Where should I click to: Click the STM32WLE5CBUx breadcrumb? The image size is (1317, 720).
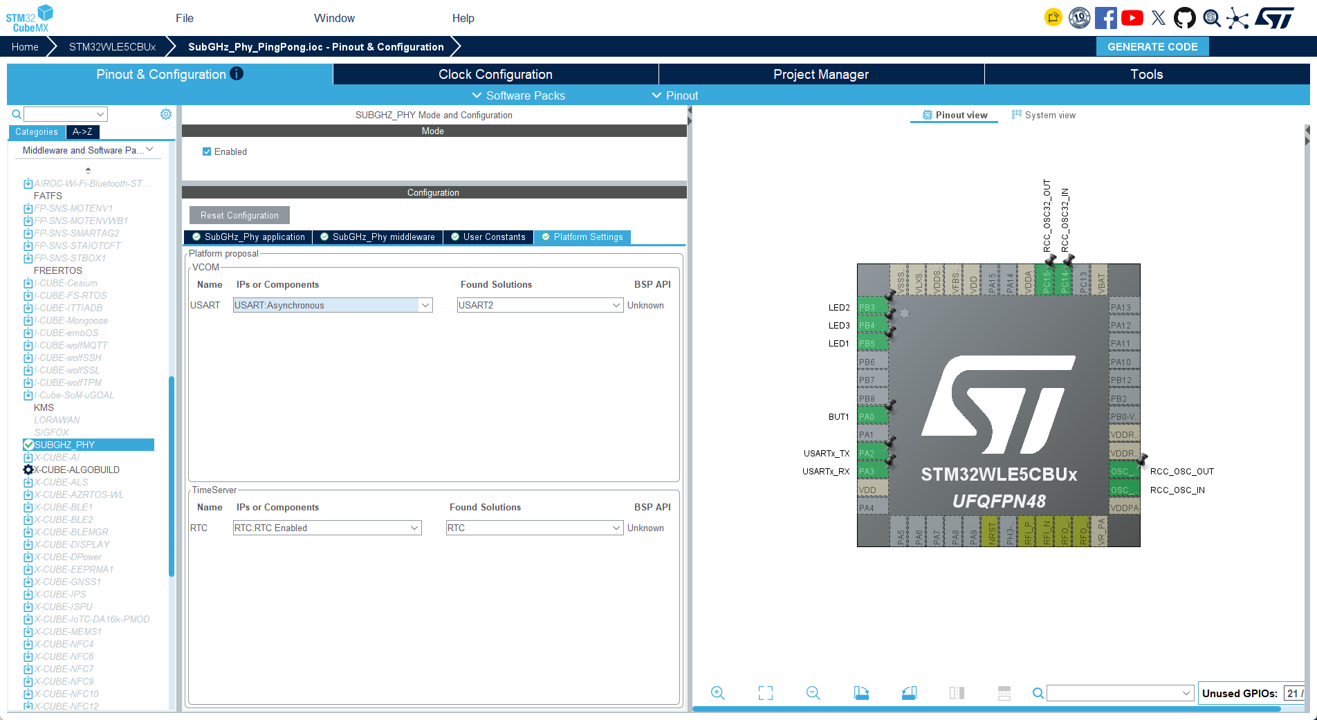coord(112,46)
